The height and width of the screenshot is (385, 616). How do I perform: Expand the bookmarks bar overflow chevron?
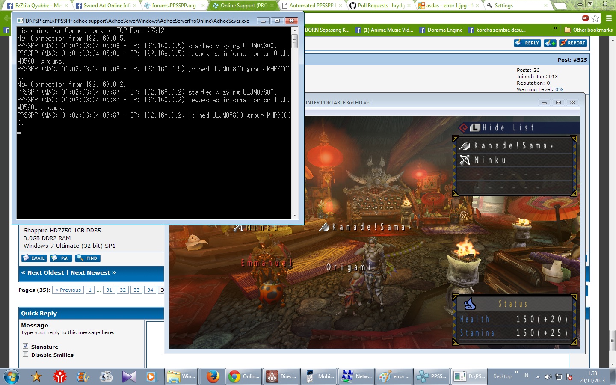556,29
